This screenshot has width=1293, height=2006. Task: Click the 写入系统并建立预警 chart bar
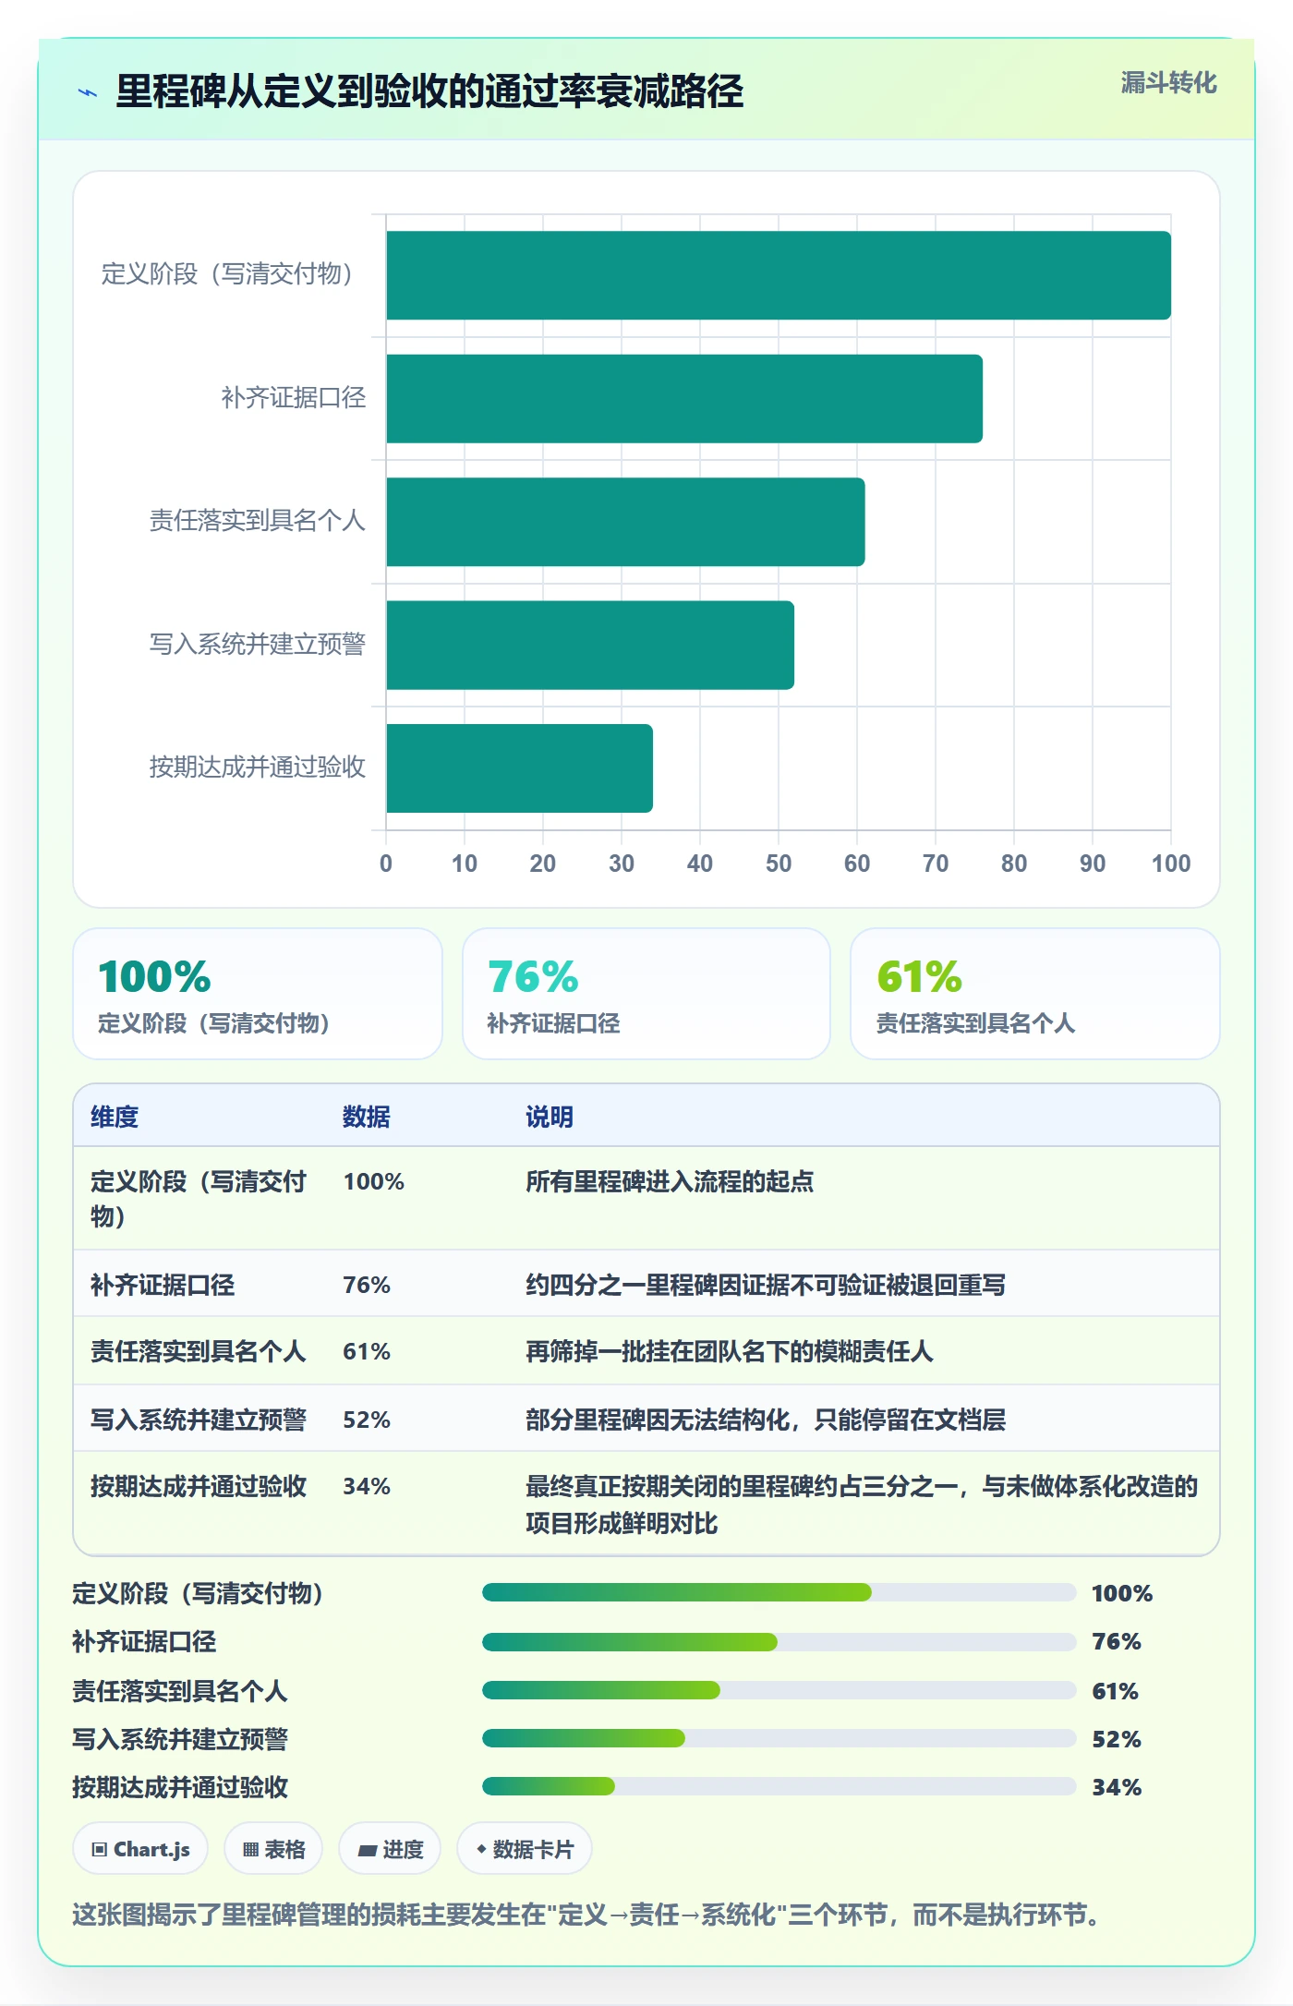click(x=590, y=646)
